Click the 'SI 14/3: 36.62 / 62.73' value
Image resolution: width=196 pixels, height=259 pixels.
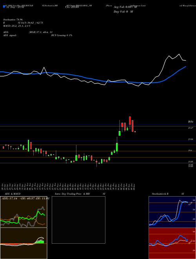point(31,23)
